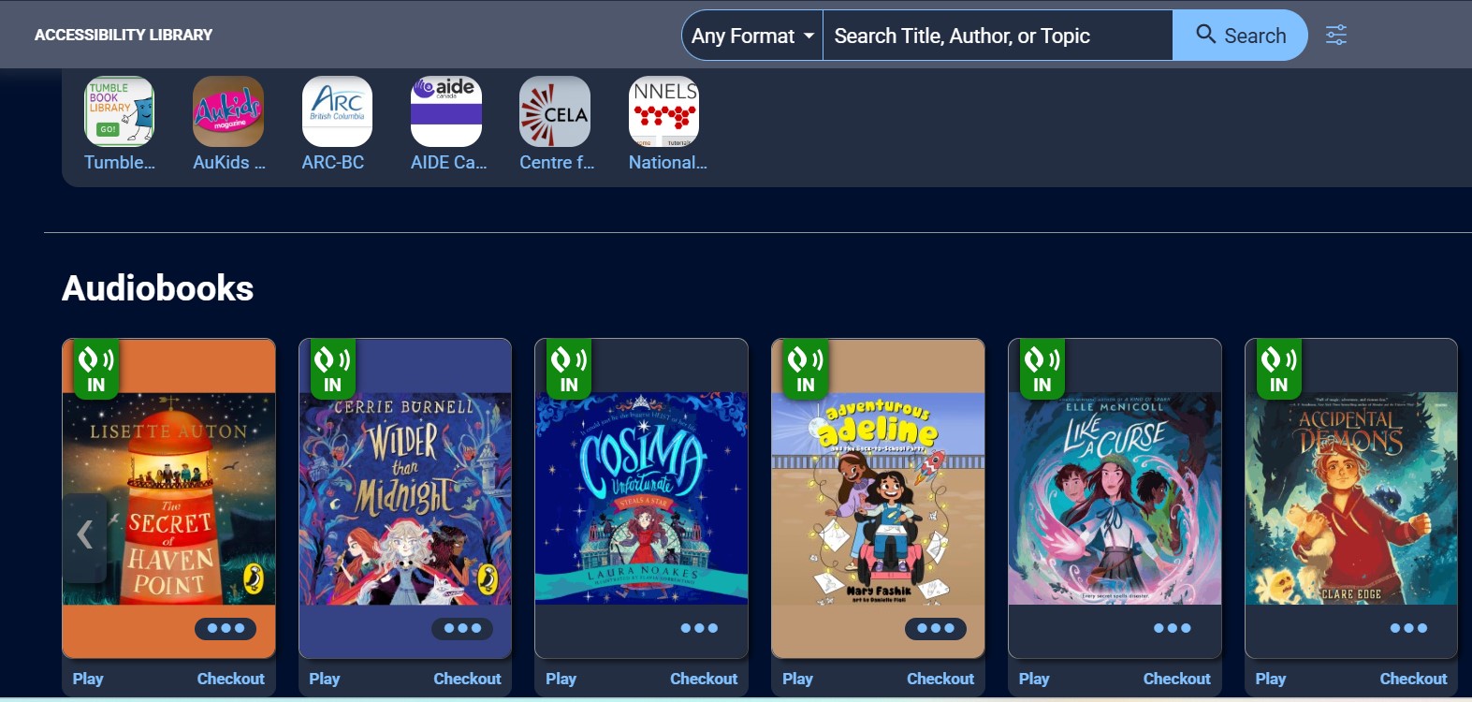Go to Accessibility Library home link

click(124, 35)
